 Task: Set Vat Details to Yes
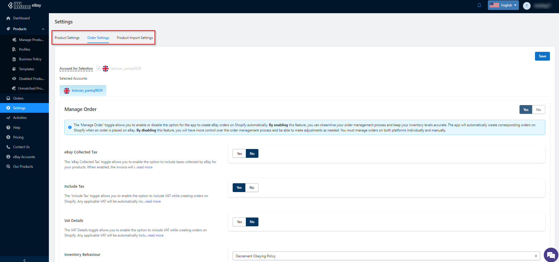click(239, 222)
